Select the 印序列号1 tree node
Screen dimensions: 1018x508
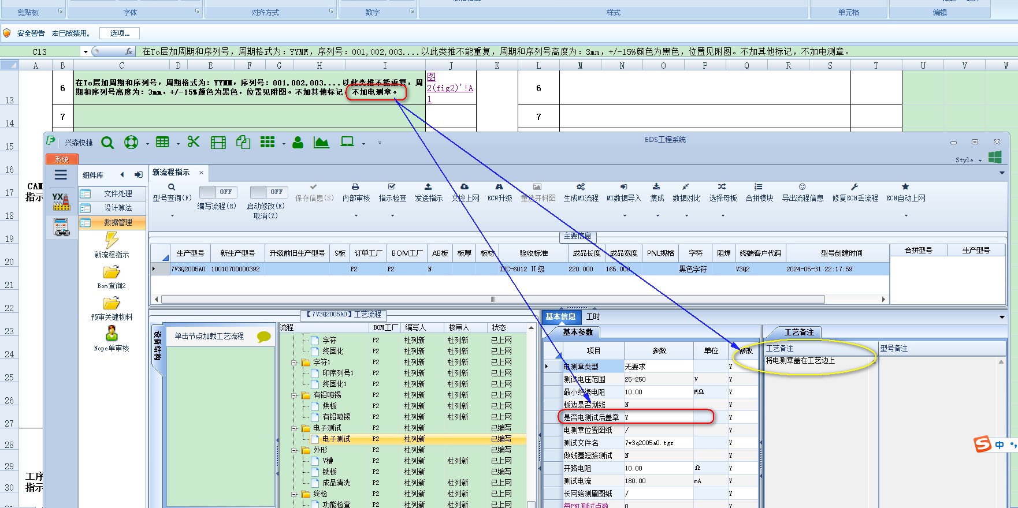click(x=338, y=373)
